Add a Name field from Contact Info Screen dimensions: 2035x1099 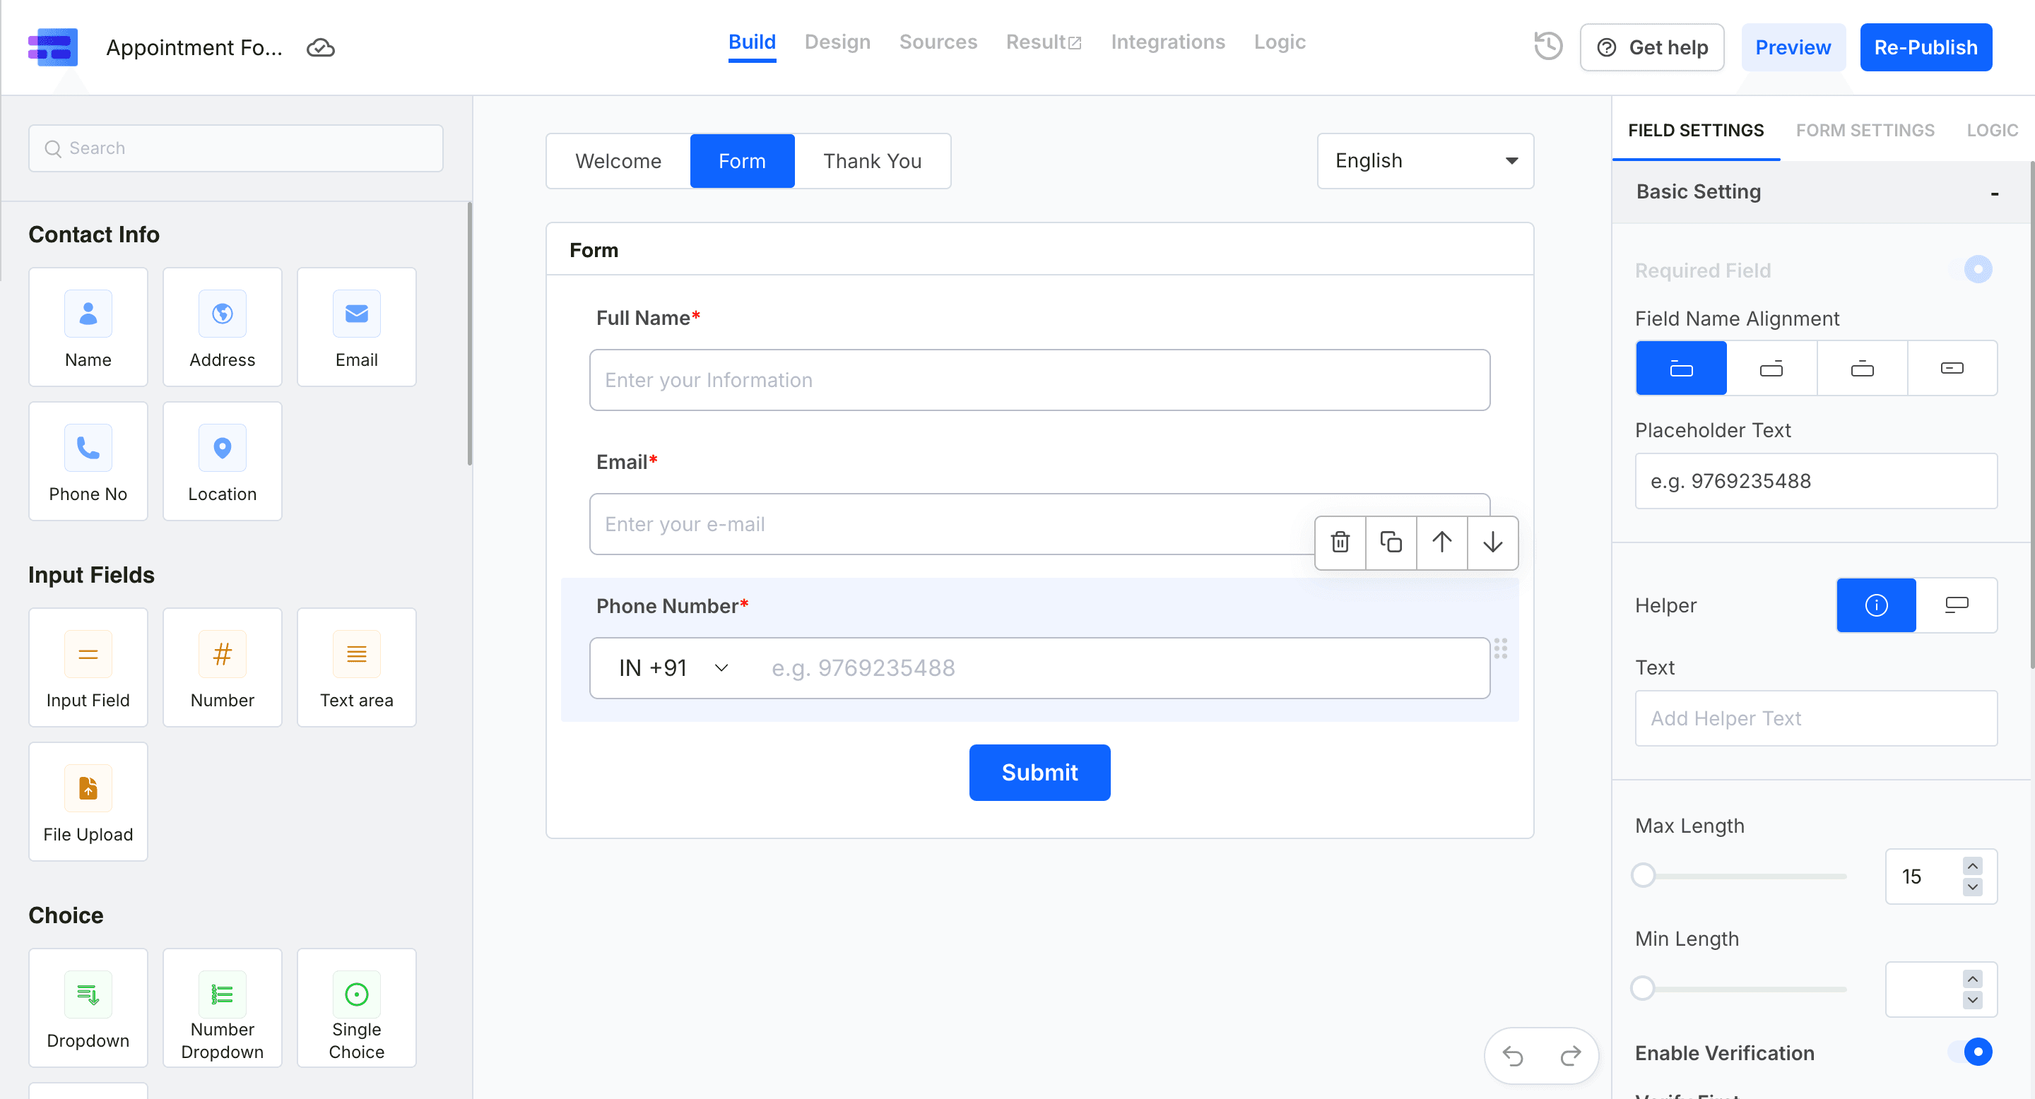click(x=88, y=327)
